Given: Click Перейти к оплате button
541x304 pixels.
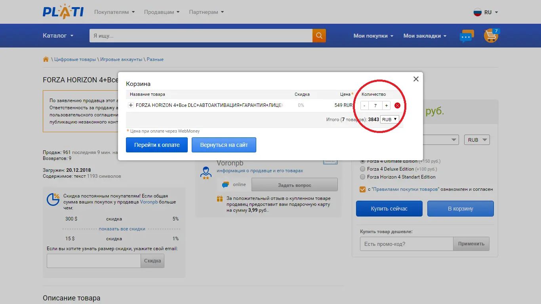Looking at the screenshot, I should pyautogui.click(x=157, y=145).
